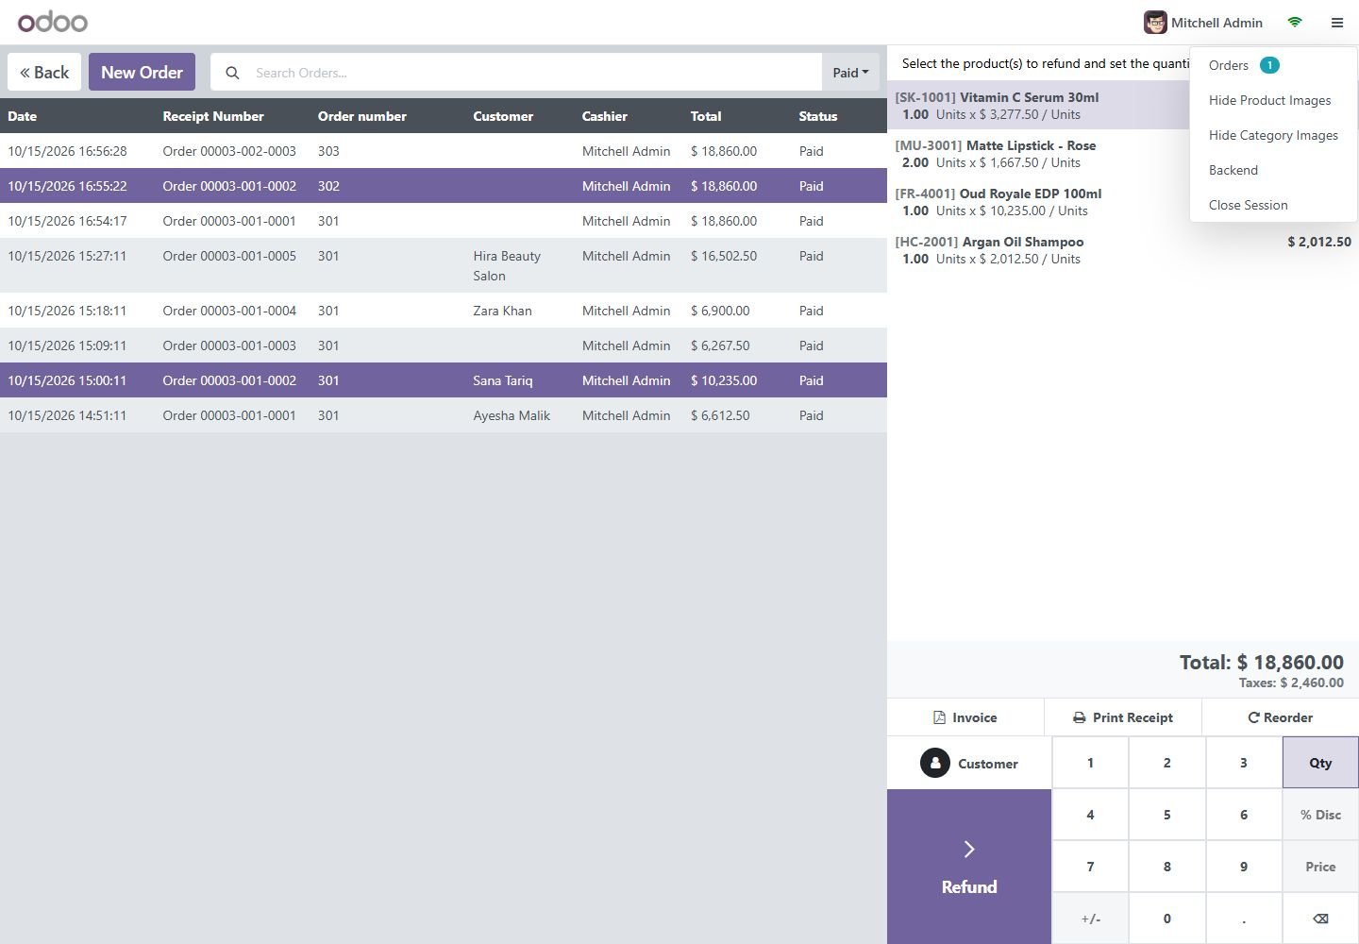This screenshot has width=1359, height=944.
Task: Click the Reorder button
Action: coord(1280,717)
